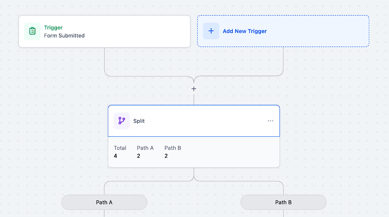Click the Path A label in Split stats

coord(145,148)
